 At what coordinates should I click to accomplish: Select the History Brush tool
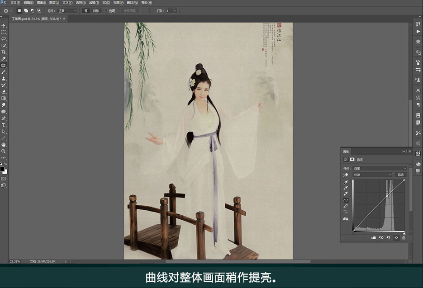(4, 85)
